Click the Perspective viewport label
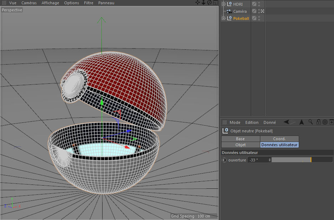This screenshot has width=334, height=220. [x=12, y=10]
